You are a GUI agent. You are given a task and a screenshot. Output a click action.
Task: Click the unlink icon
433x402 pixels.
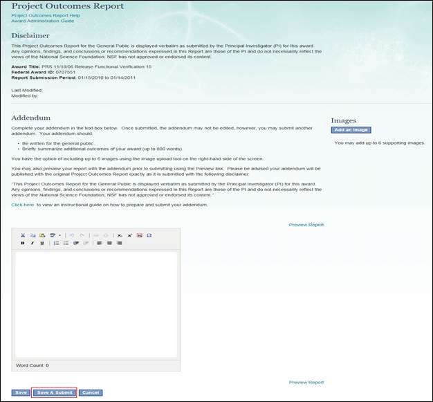pos(106,235)
